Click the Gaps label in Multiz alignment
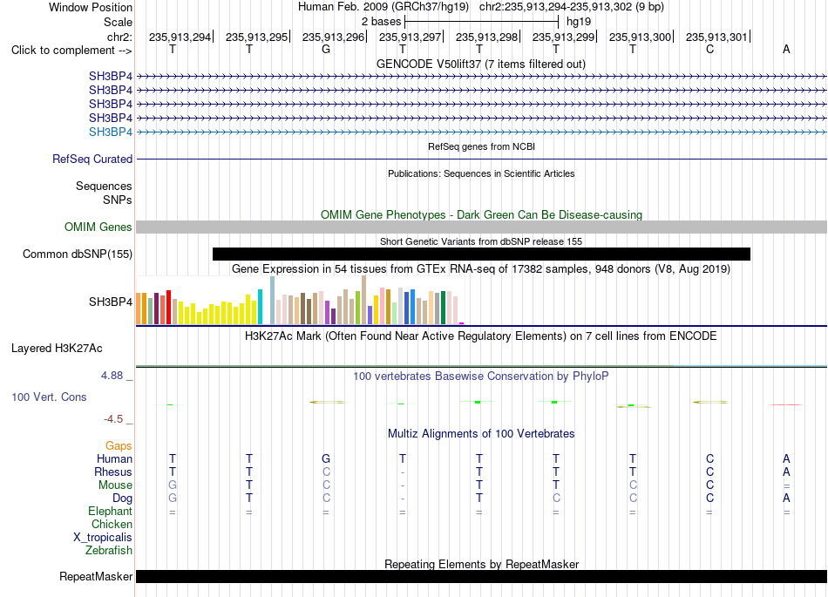Screen dimensions: 828x597 [x=119, y=446]
